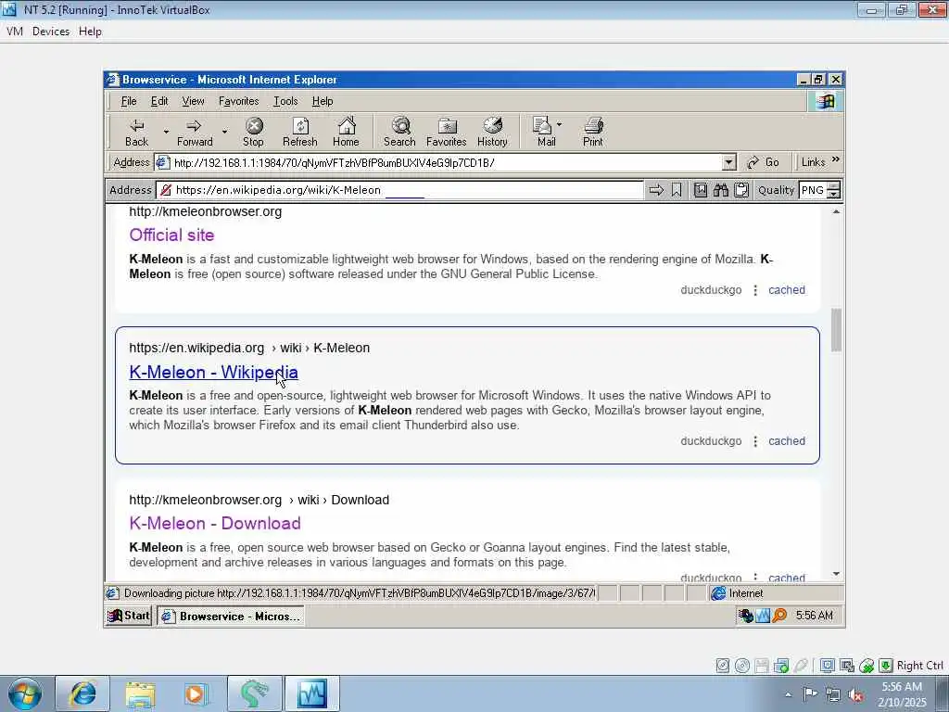This screenshot has height=712, width=949.
Task: Click the Forward arrow in IE toolbar
Action: click(x=195, y=132)
